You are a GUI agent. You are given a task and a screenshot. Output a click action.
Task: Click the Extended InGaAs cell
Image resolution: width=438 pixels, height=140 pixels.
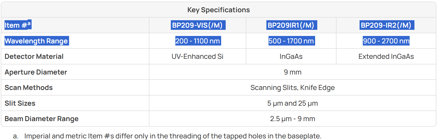[386, 56]
